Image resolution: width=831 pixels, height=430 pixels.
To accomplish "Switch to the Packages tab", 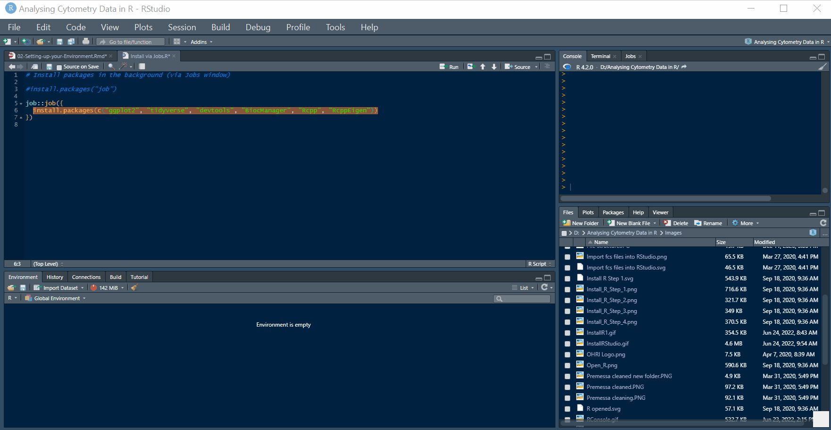I will tap(613, 212).
